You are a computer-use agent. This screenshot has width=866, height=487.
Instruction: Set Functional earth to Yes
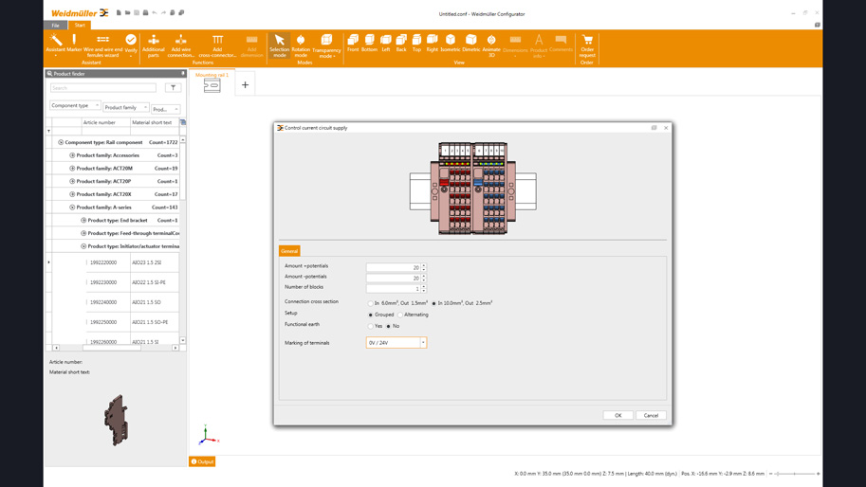point(371,326)
